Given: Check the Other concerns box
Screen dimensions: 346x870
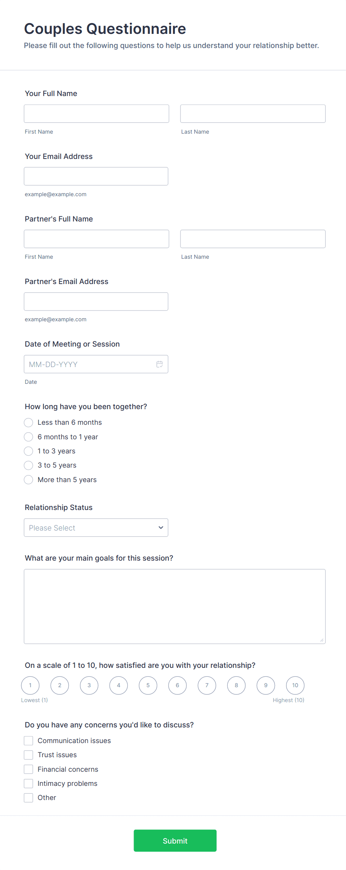Looking at the screenshot, I should (x=28, y=798).
